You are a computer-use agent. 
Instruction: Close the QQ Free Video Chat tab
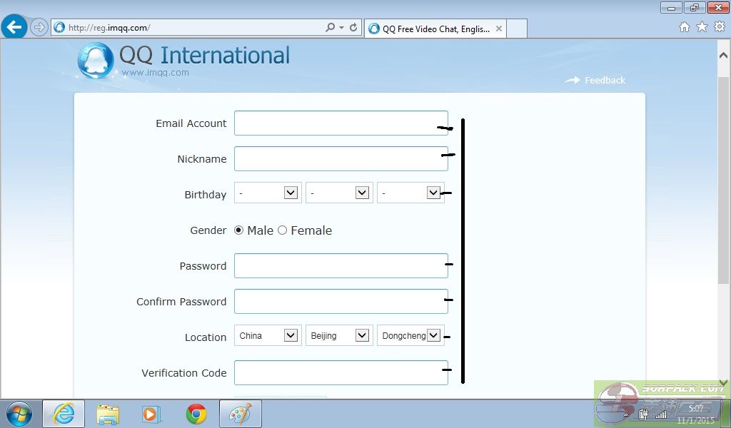[x=499, y=29]
